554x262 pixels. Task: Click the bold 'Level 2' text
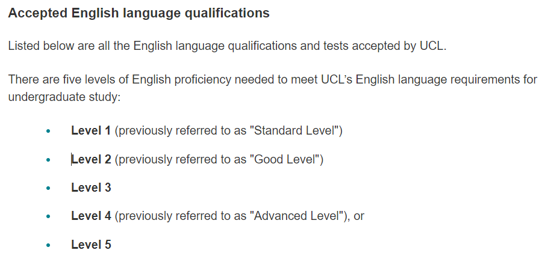pyautogui.click(x=91, y=159)
